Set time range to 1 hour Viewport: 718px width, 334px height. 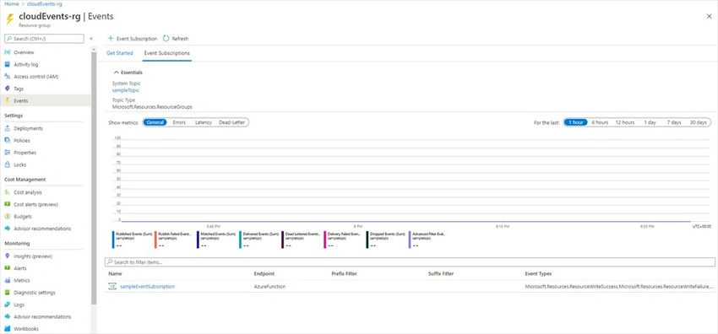coord(575,122)
